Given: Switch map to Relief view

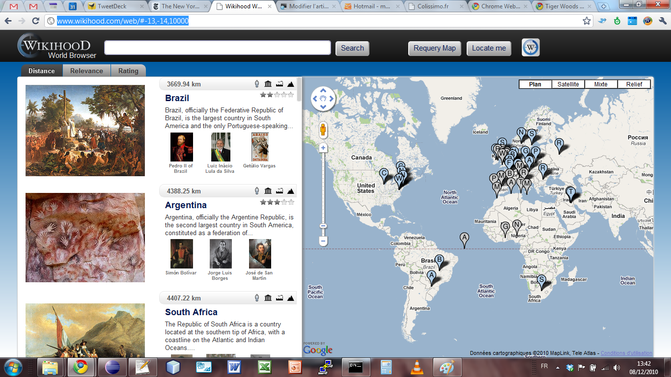Looking at the screenshot, I should click(x=634, y=84).
